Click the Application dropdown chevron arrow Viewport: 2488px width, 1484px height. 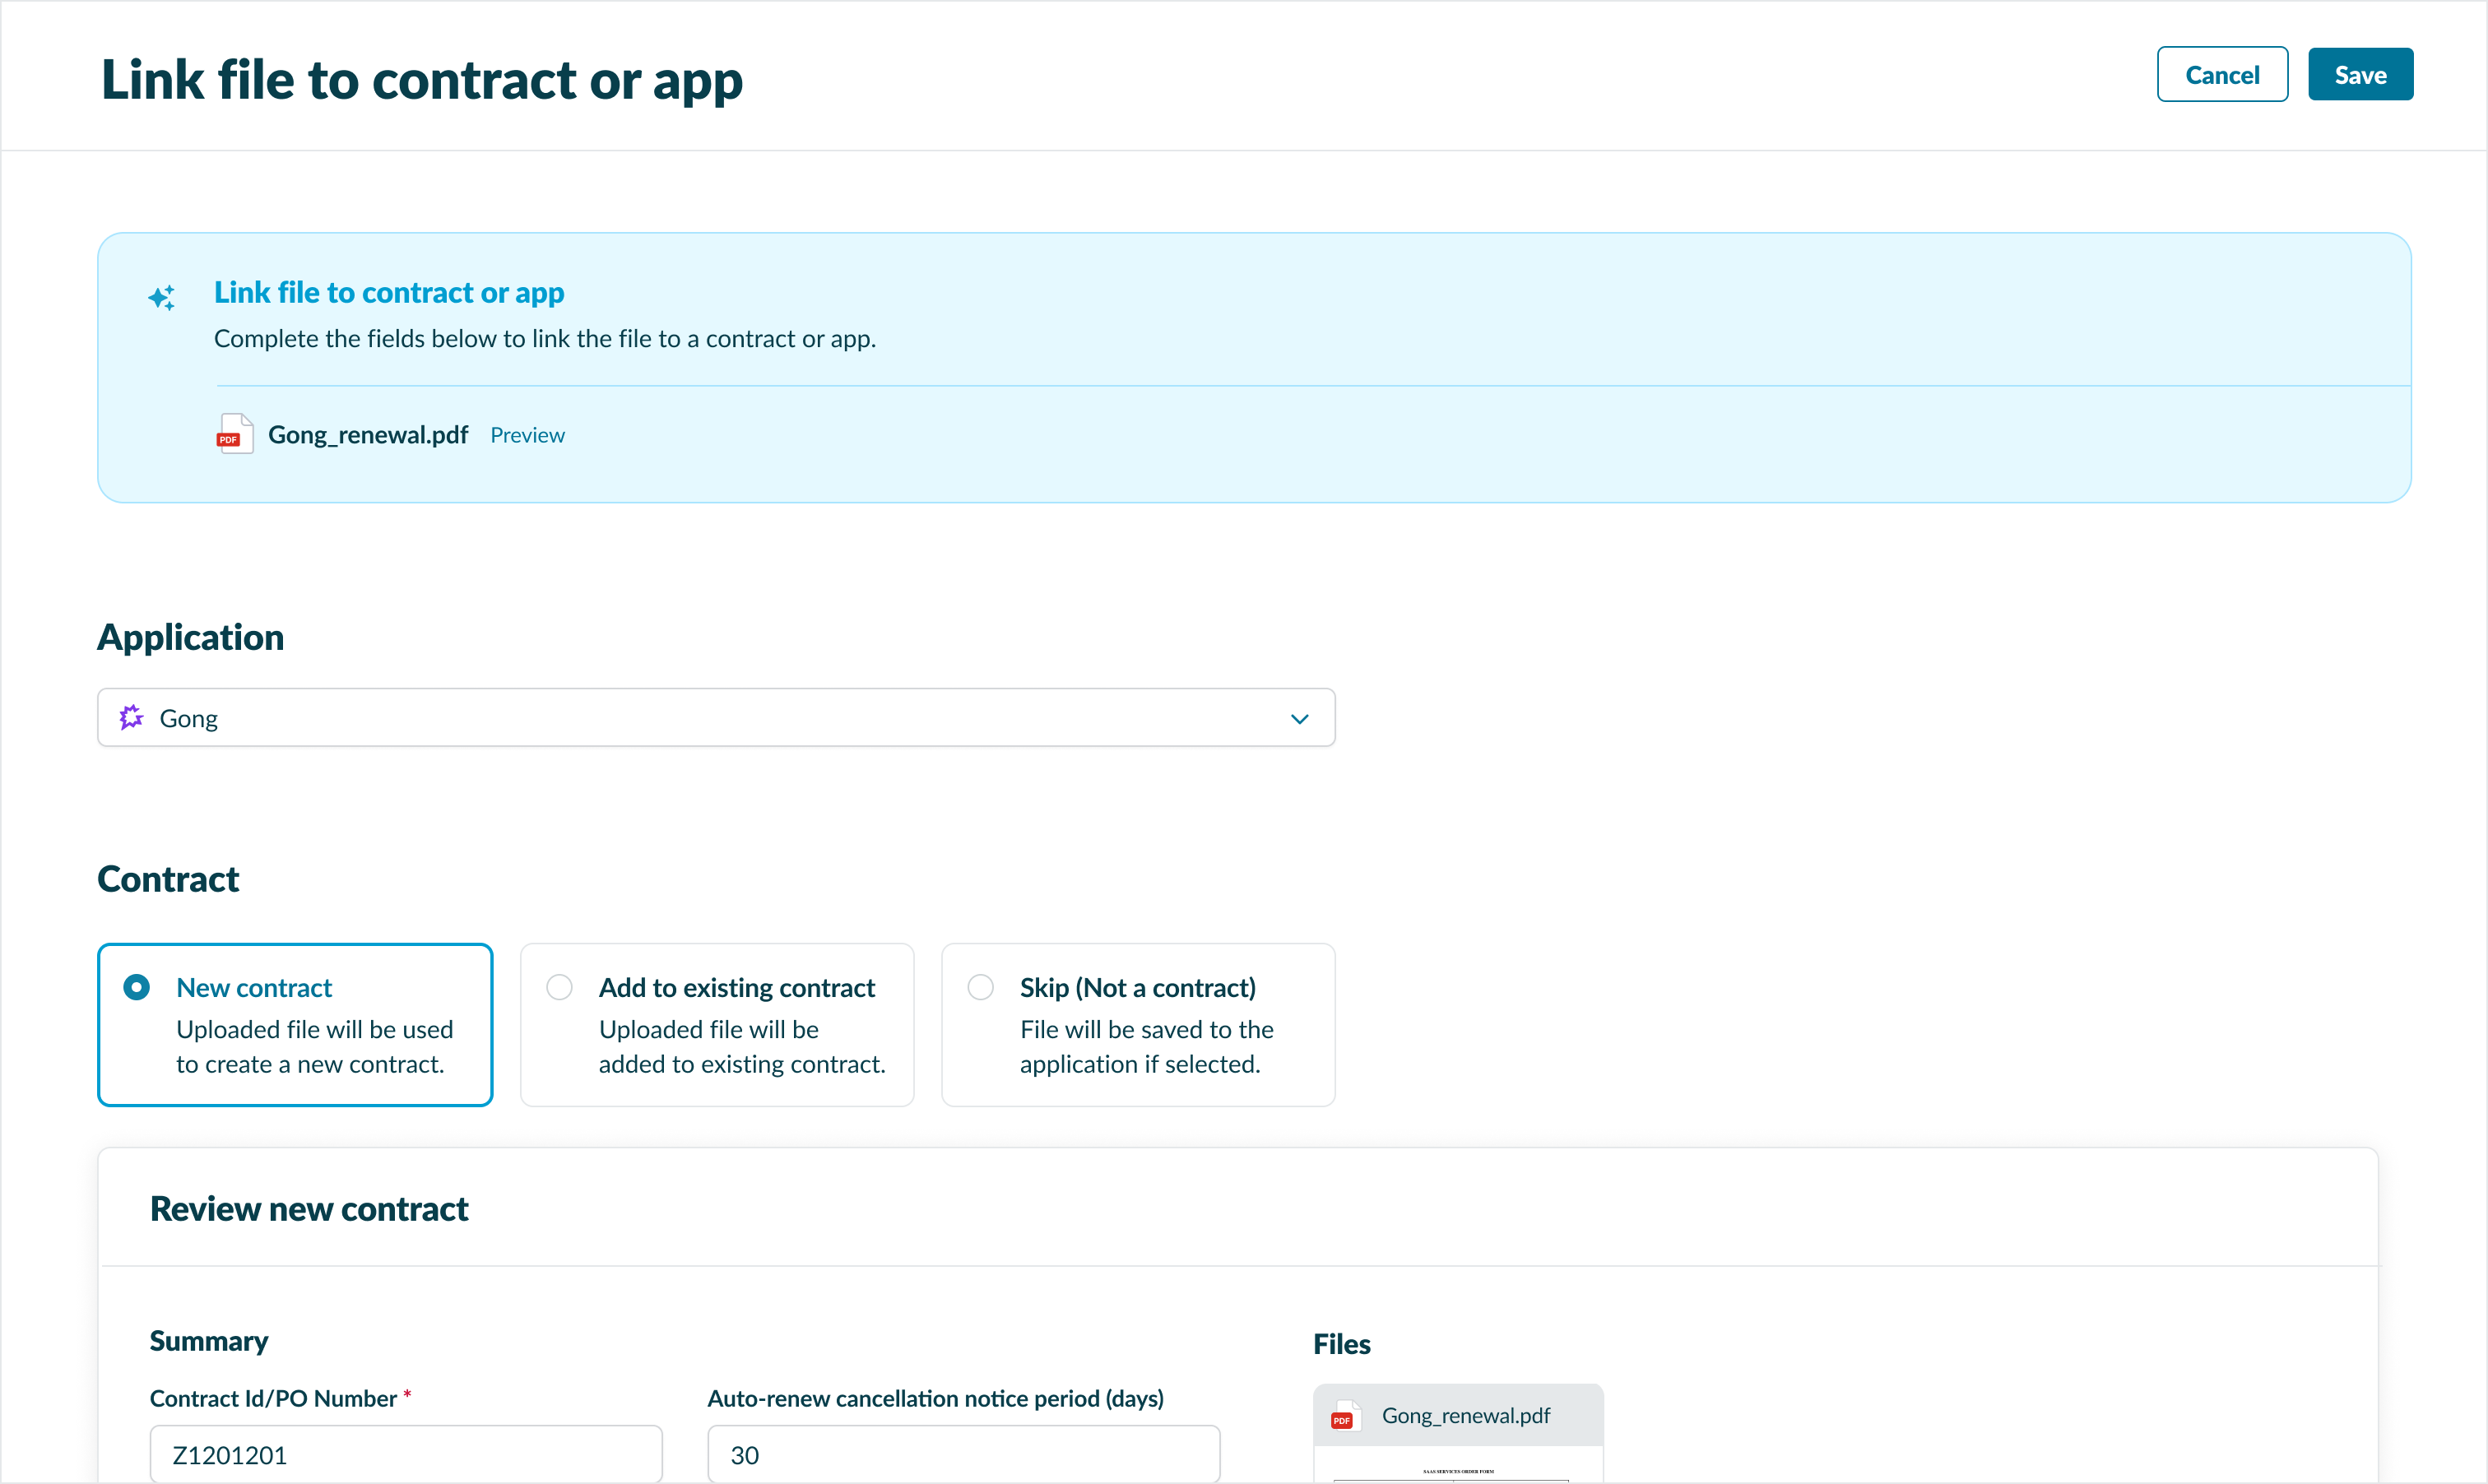pos(1299,718)
